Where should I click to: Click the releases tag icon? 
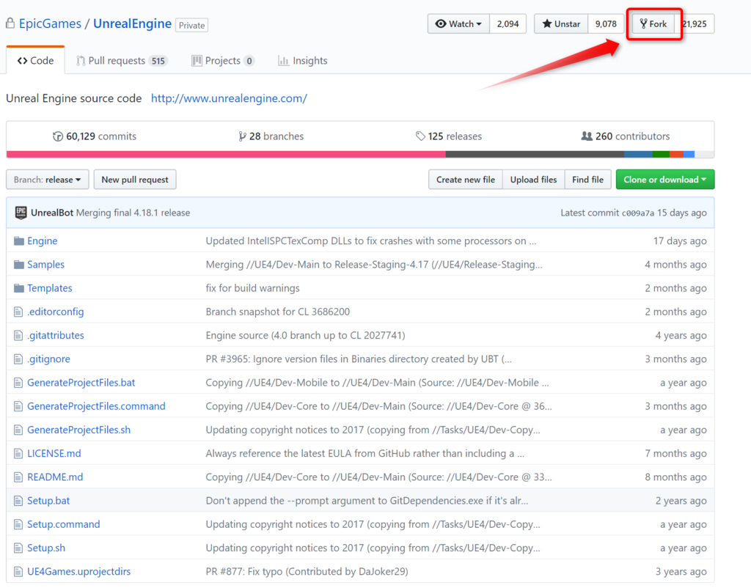420,136
